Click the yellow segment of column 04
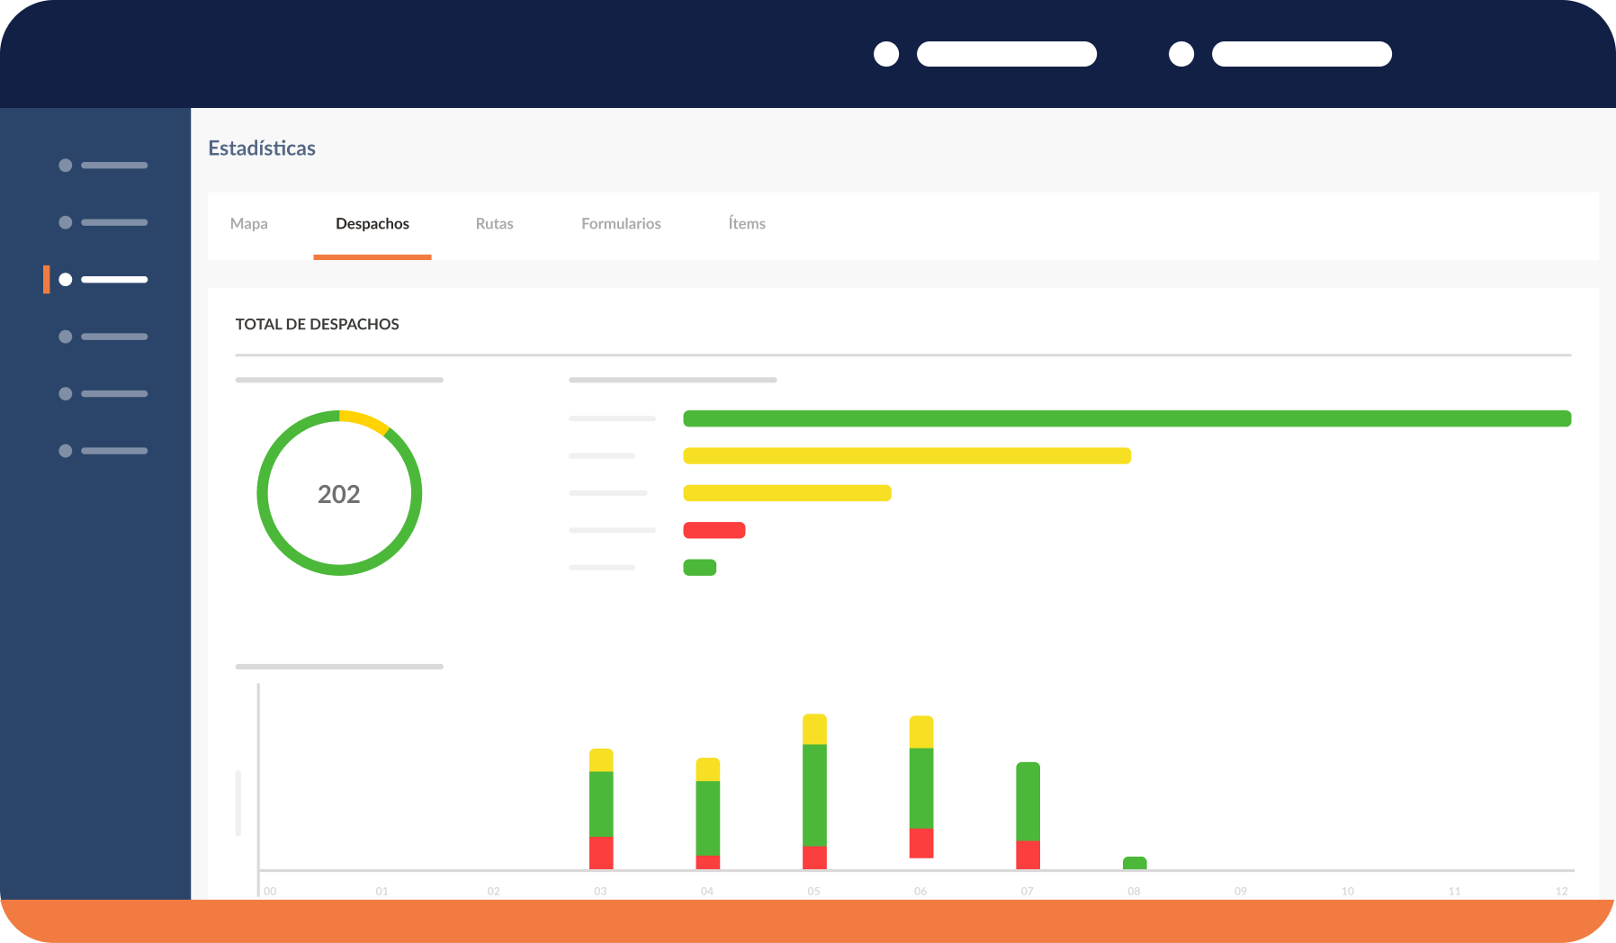Image resolution: width=1616 pixels, height=943 pixels. coord(708,769)
